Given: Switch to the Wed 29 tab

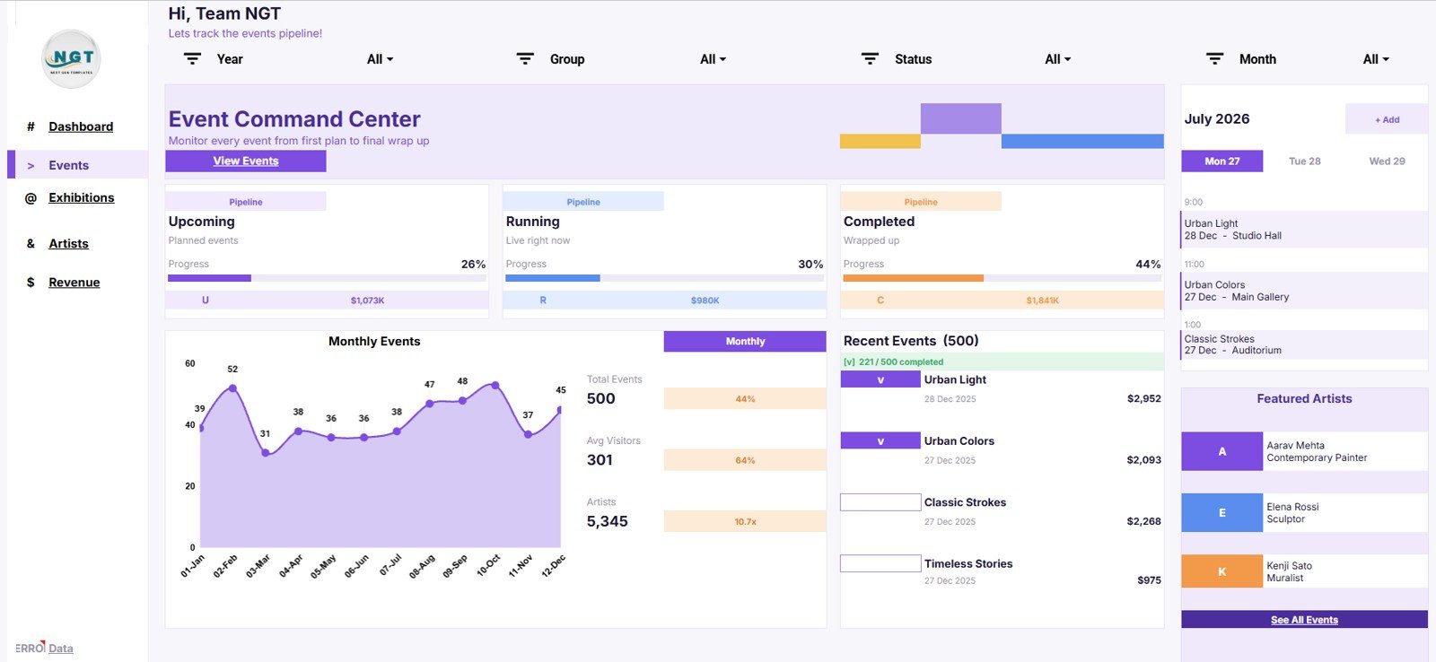Looking at the screenshot, I should pos(1387,161).
